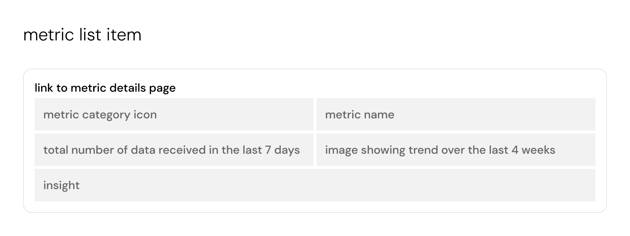Click the insight placeholder row
The image size is (630, 236).
point(315,185)
